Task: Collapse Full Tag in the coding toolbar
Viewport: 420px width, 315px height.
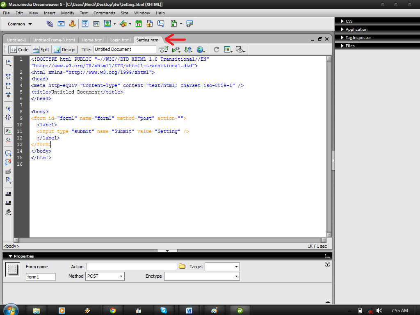Action: [x=8, y=77]
